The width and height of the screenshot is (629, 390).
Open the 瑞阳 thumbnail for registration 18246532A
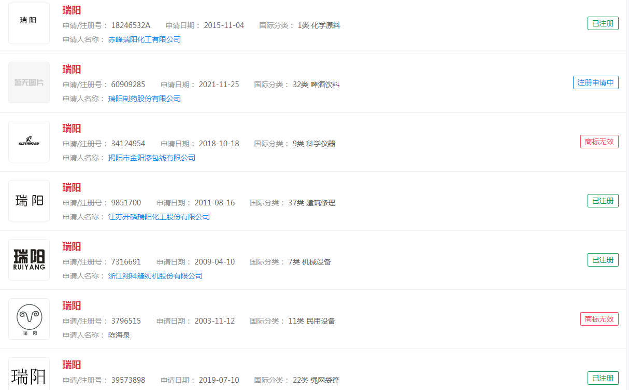[x=29, y=23]
